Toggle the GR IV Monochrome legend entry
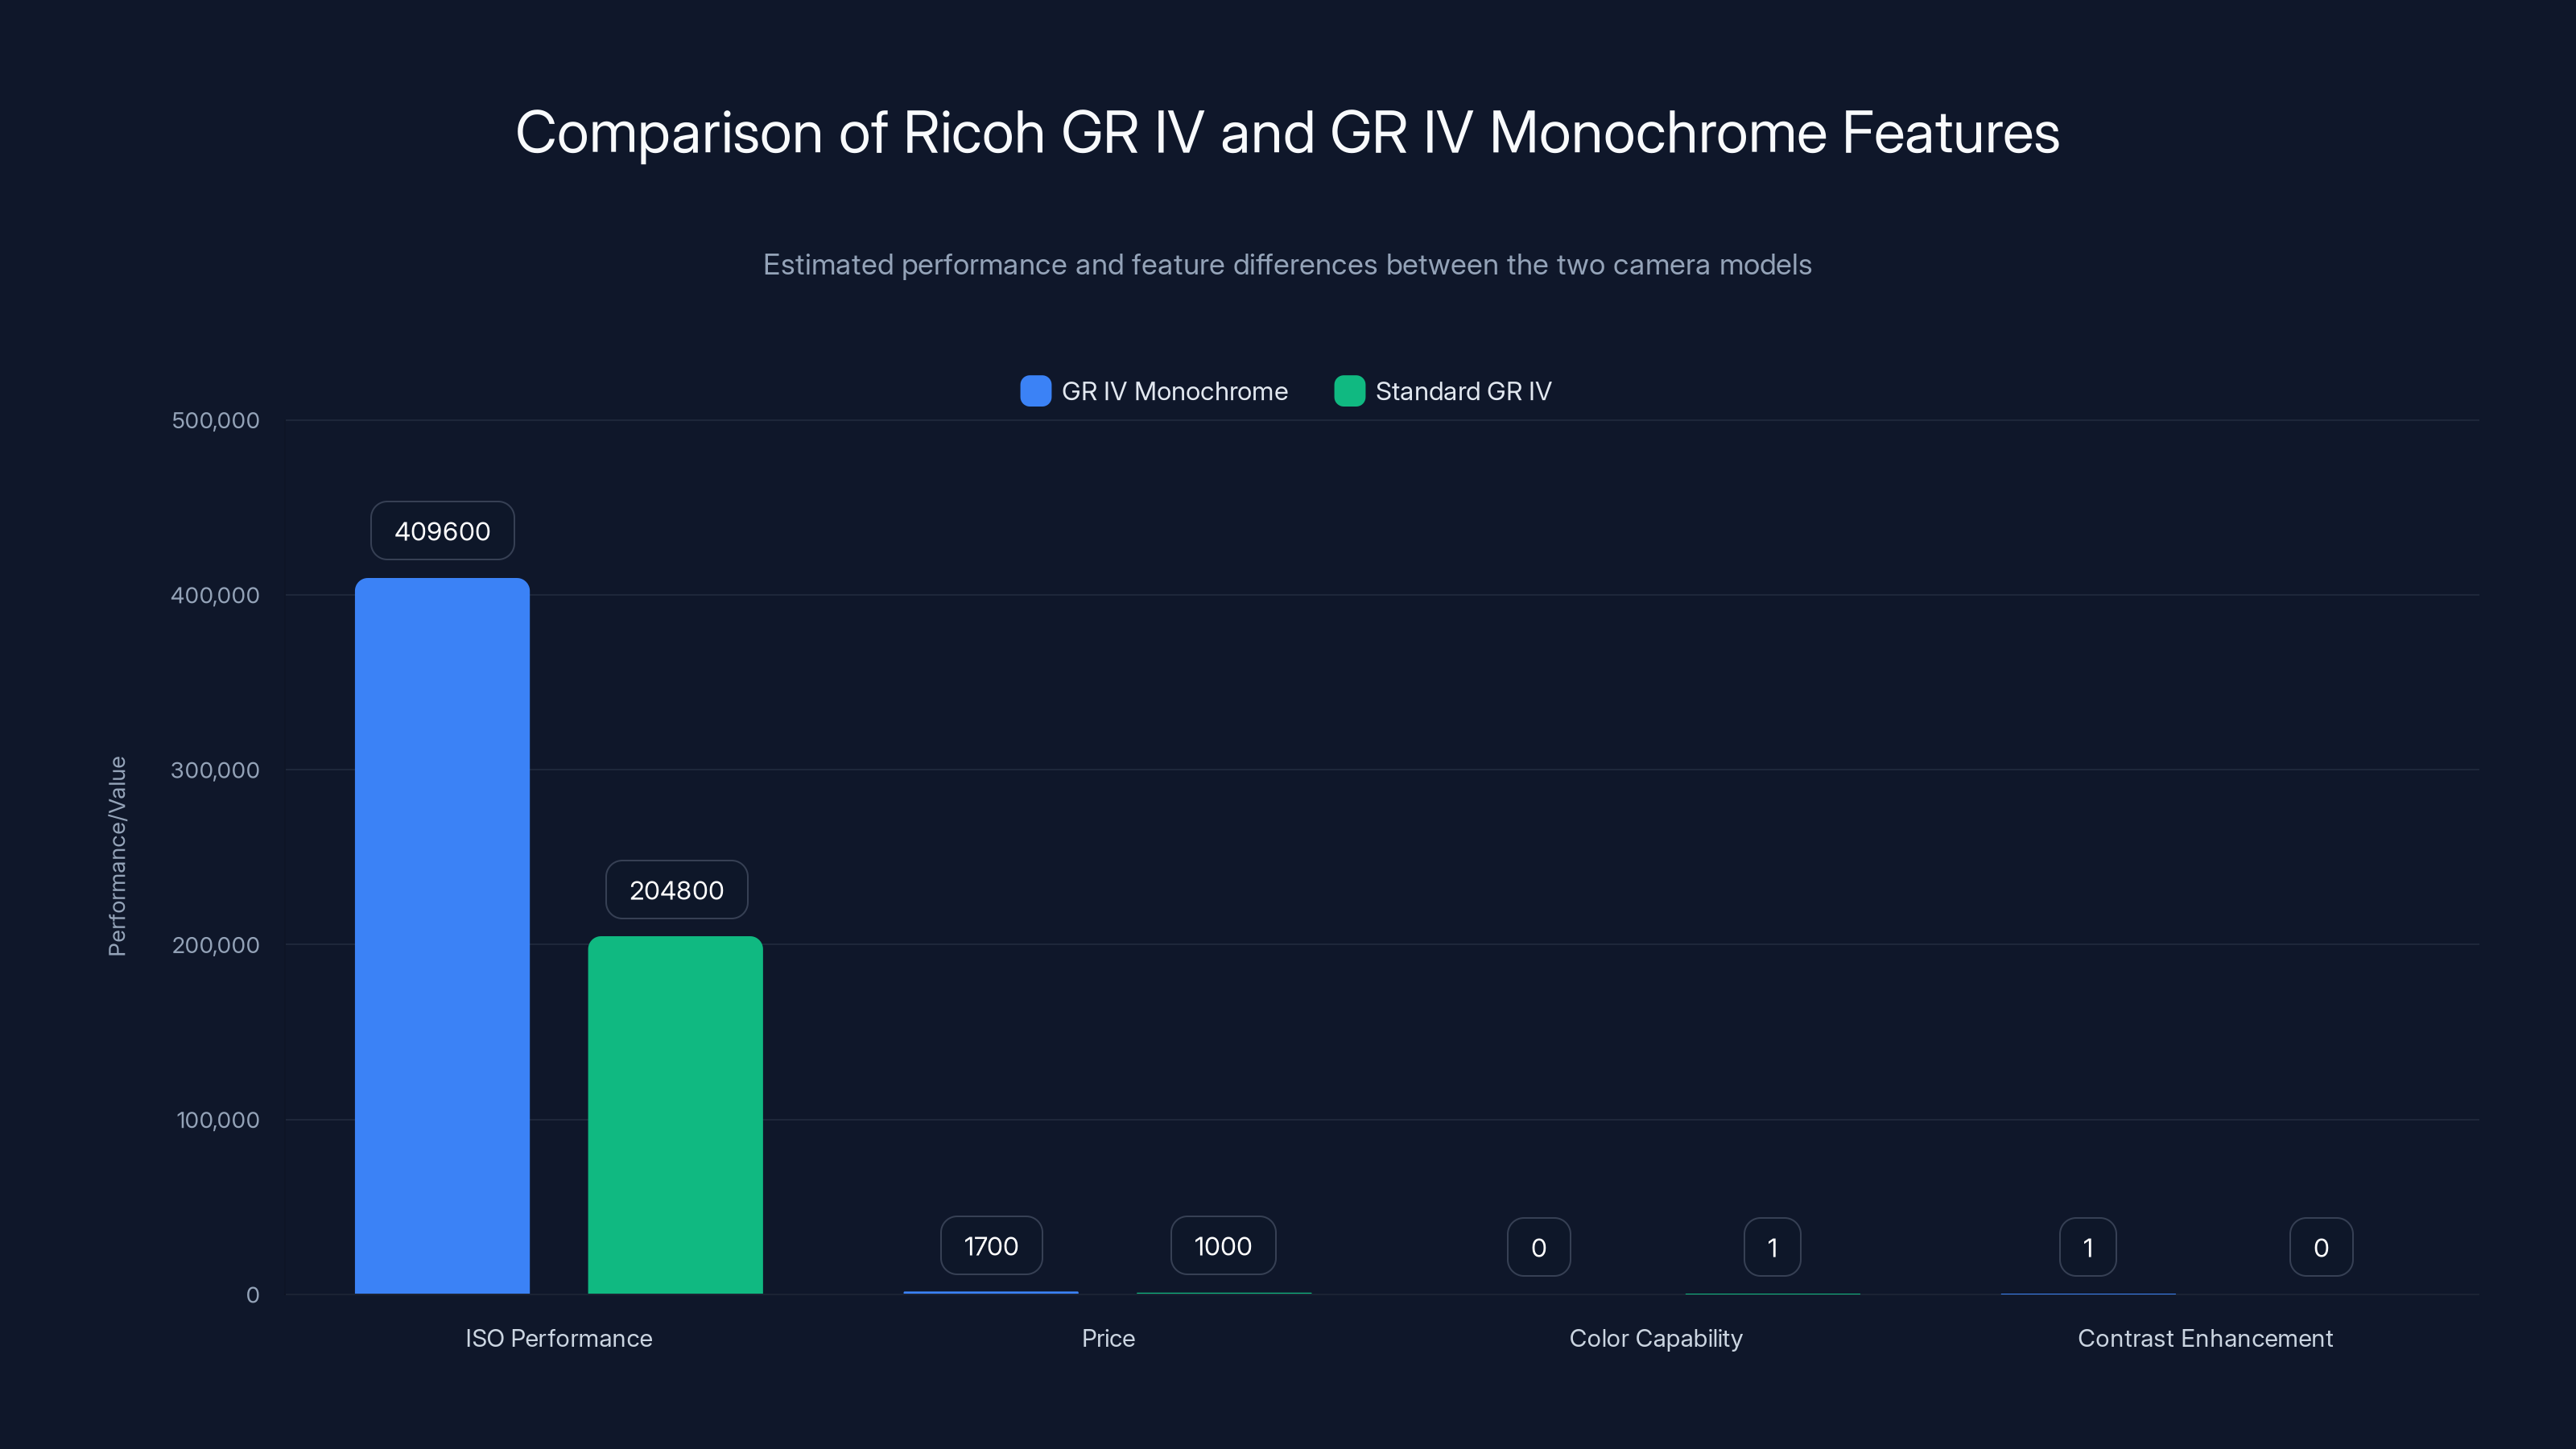Image resolution: width=2576 pixels, height=1449 pixels. [1174, 391]
